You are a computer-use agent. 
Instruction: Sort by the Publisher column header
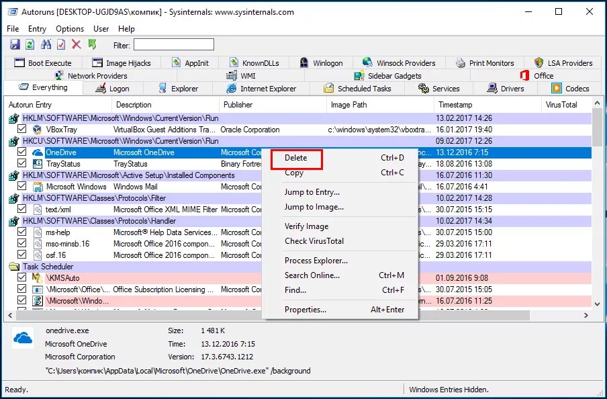point(273,105)
